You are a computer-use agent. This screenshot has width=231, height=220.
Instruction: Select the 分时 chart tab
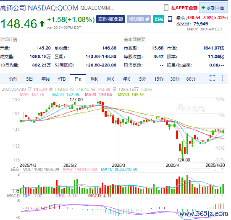click(13, 79)
